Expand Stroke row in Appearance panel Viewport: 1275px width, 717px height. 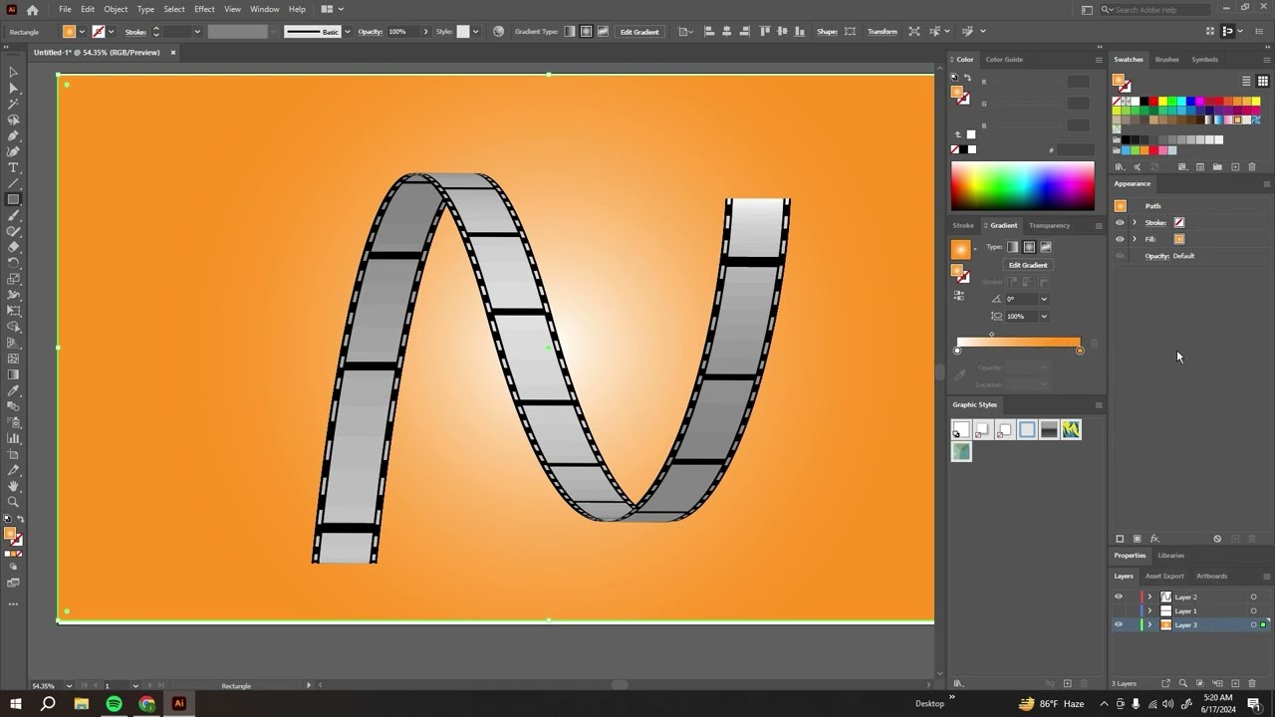pos(1135,222)
